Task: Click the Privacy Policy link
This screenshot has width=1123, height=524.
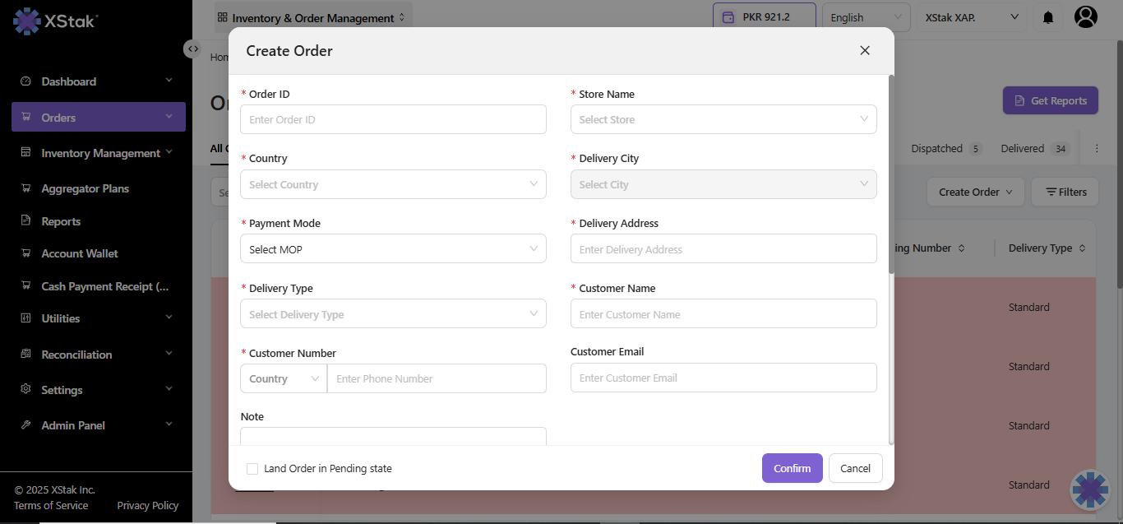Action: [147, 505]
